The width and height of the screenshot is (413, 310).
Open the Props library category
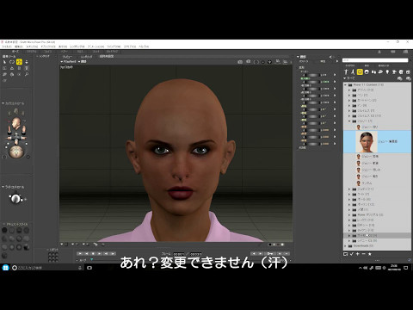380,71
